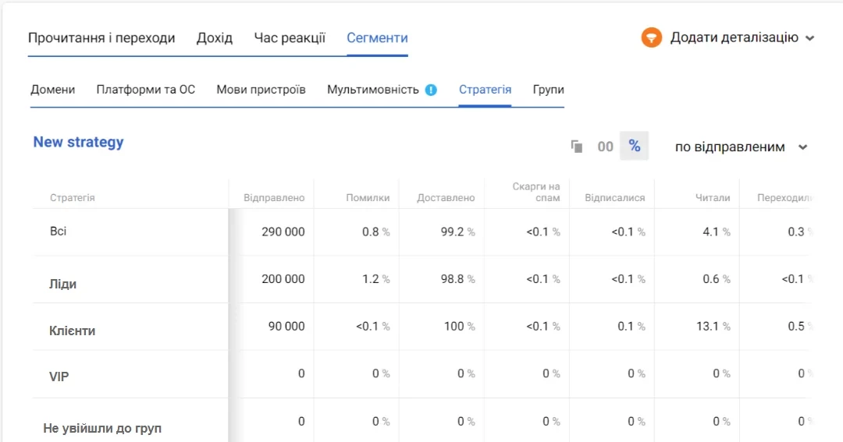
Task: Switch to Мови пристроїв subtab
Action: [x=261, y=90]
